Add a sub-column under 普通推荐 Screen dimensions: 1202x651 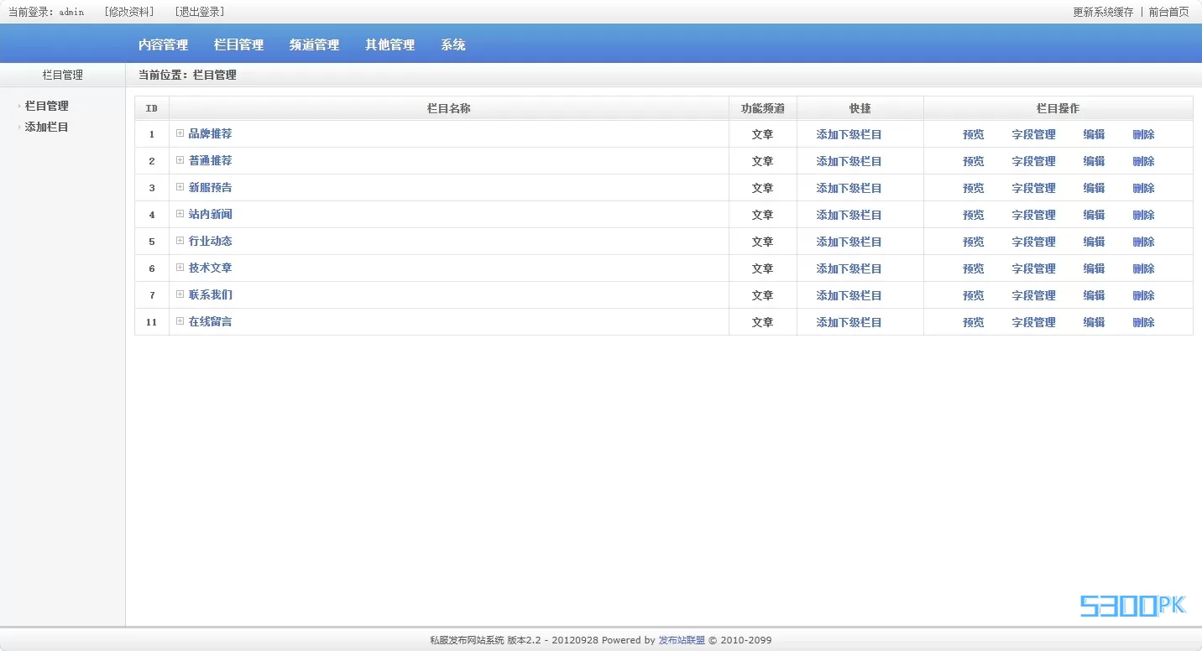click(x=849, y=161)
